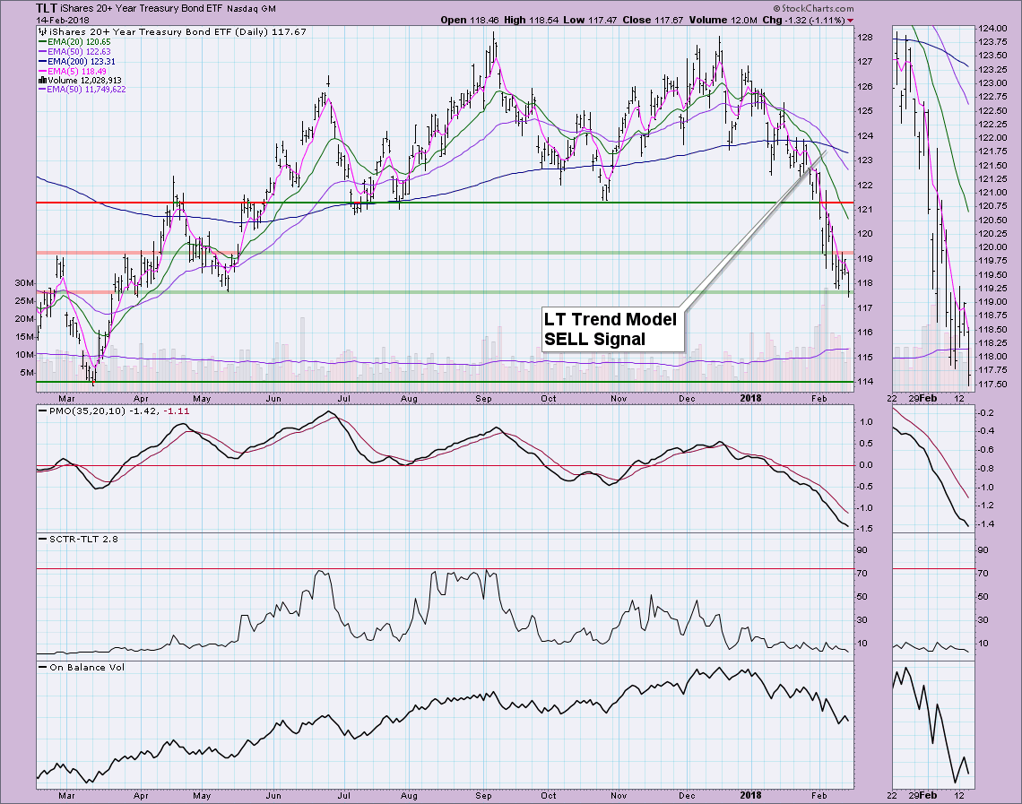Click the purple price EMA(50) legend marker
The width and height of the screenshot is (1022, 804).
[x=43, y=51]
